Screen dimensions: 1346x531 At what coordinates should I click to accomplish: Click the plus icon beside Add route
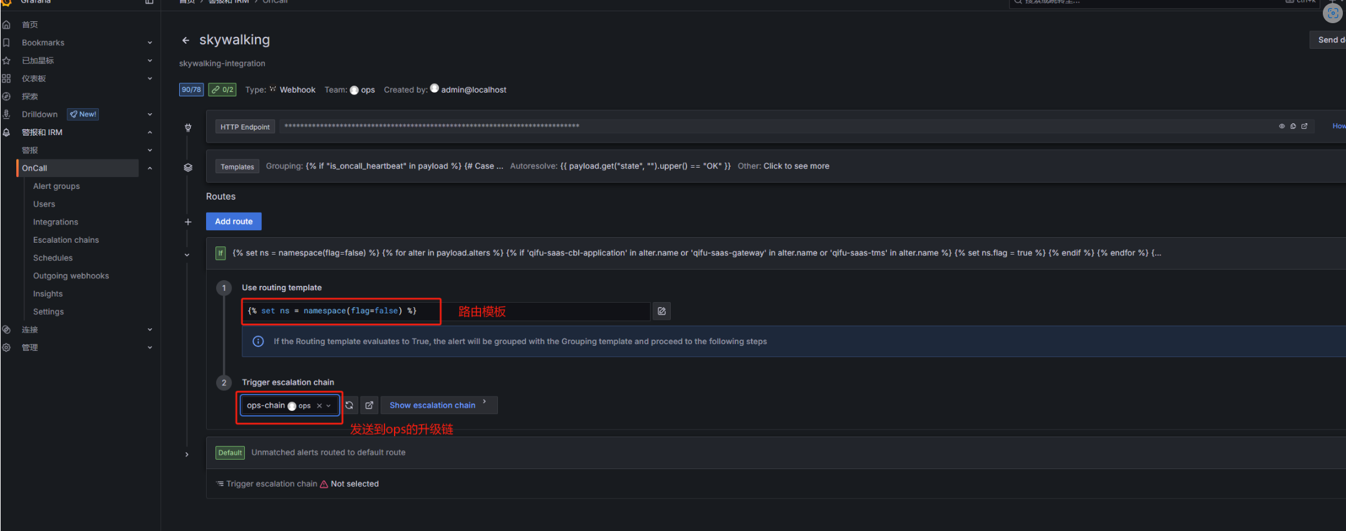pyautogui.click(x=188, y=222)
